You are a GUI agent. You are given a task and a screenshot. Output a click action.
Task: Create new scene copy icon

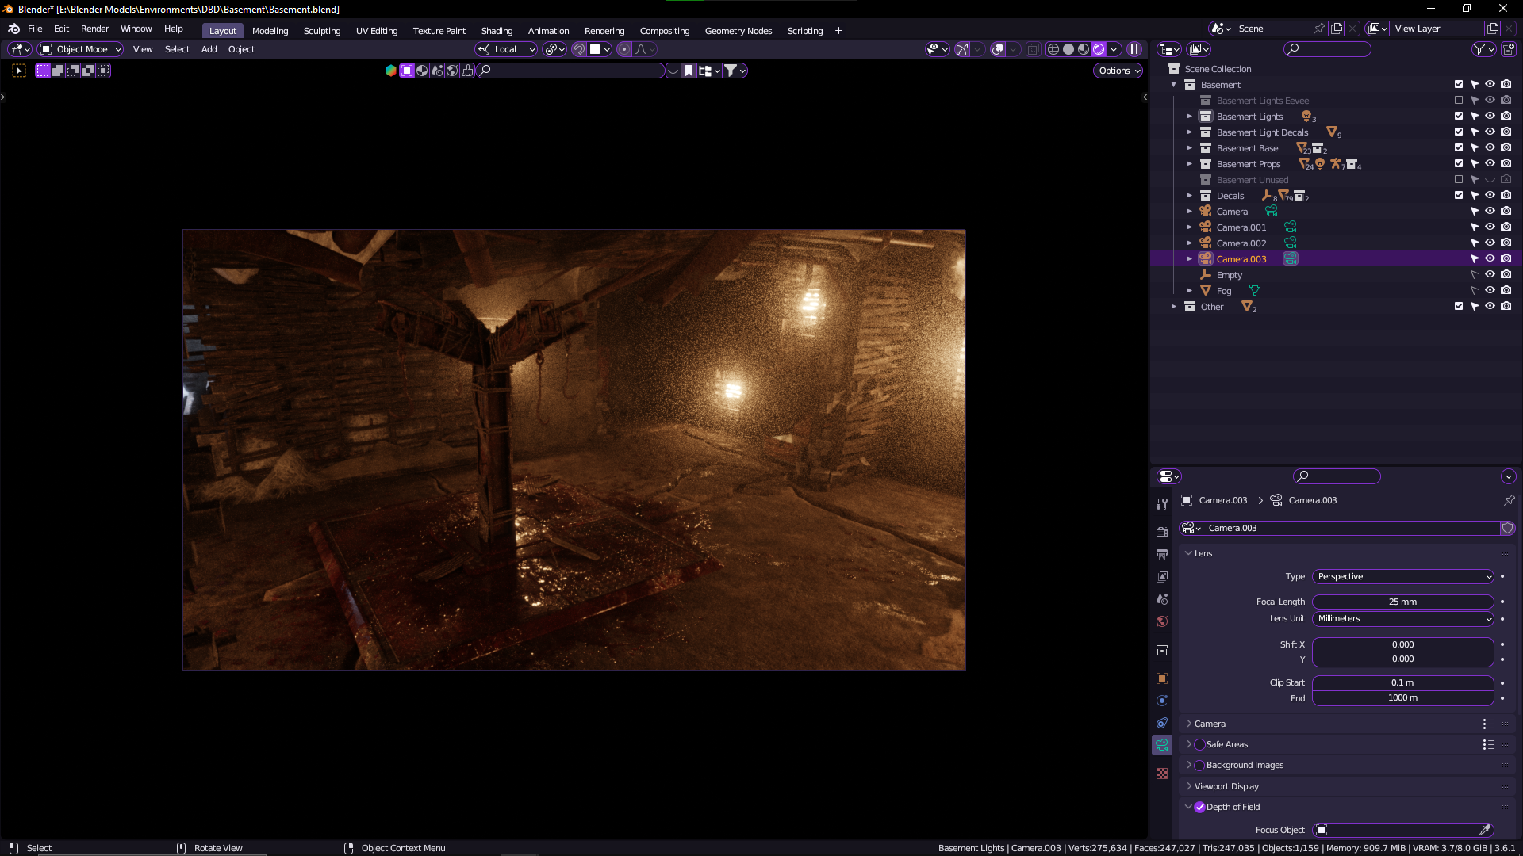[1337, 29]
